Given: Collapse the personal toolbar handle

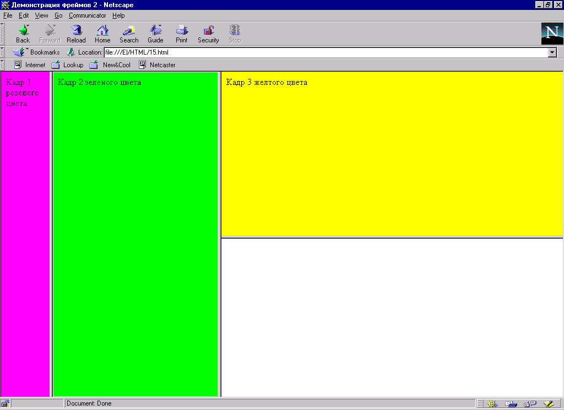Looking at the screenshot, I should (2, 65).
